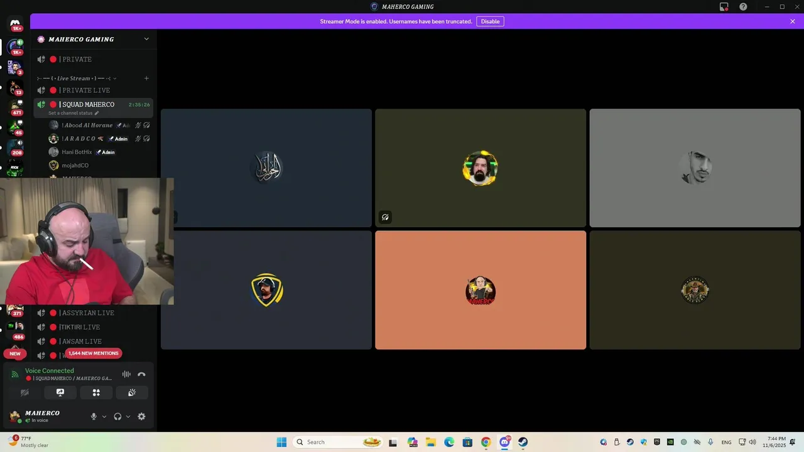Open the server with 671 badge
The height and width of the screenshot is (452, 804).
click(x=15, y=108)
